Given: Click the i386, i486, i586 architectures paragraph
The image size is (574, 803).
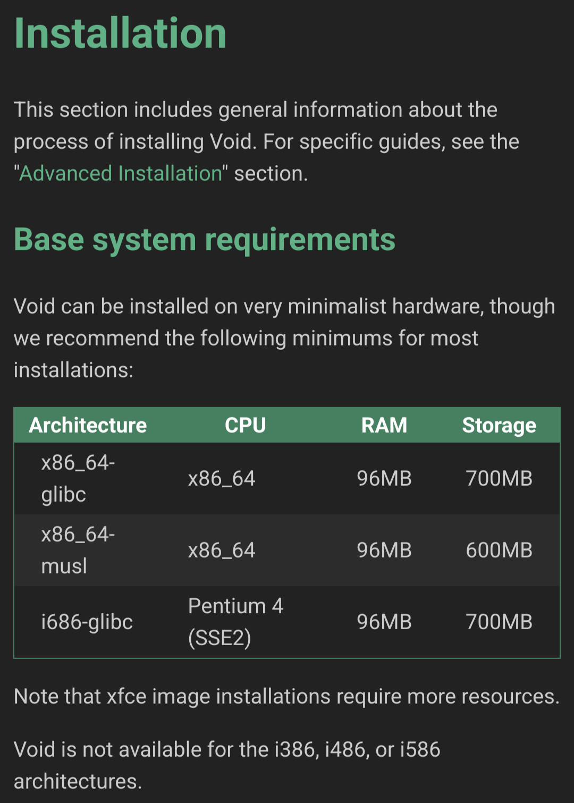Looking at the screenshot, I should tap(227, 765).
